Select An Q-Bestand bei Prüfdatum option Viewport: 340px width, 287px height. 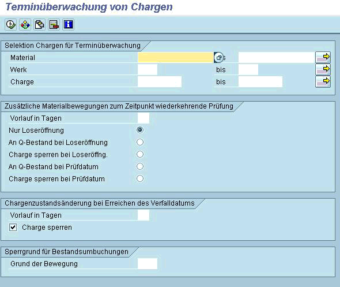pyautogui.click(x=140, y=166)
